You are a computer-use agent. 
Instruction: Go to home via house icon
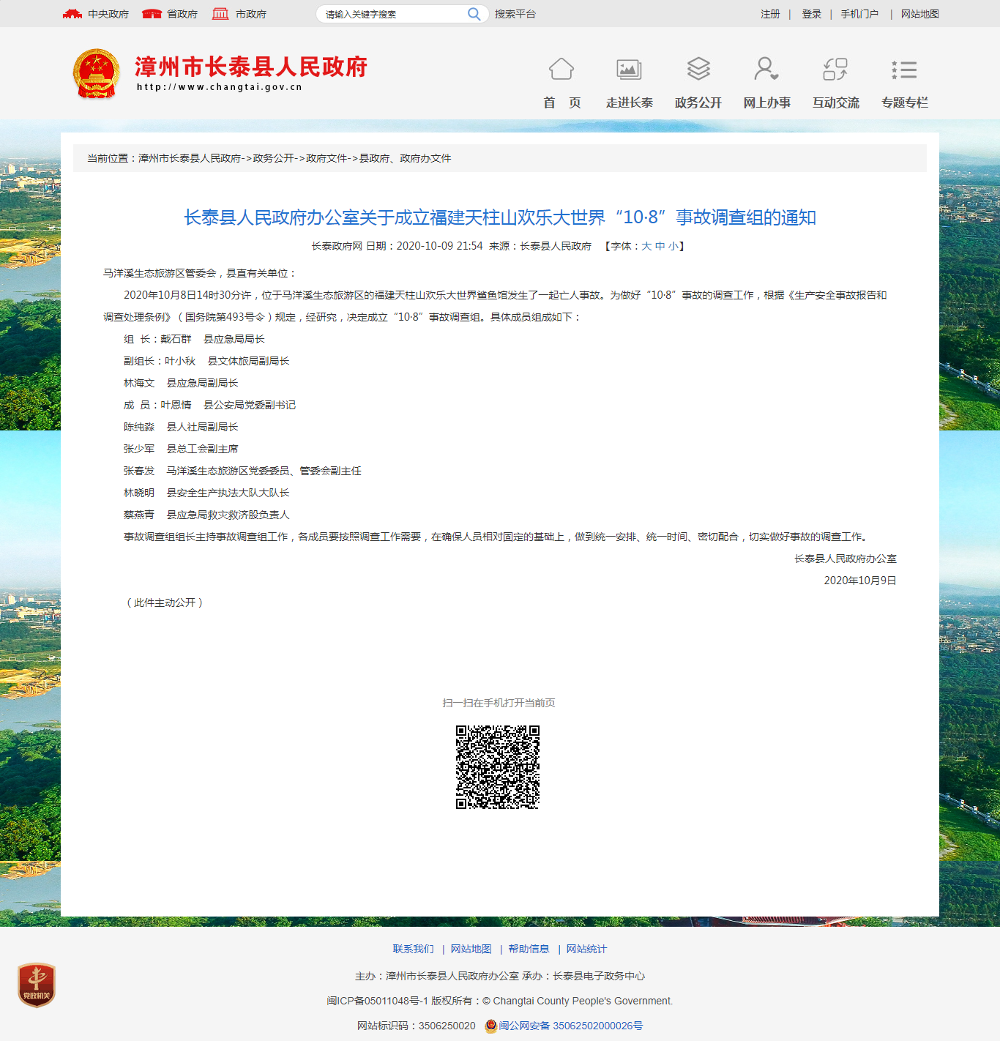coord(561,70)
